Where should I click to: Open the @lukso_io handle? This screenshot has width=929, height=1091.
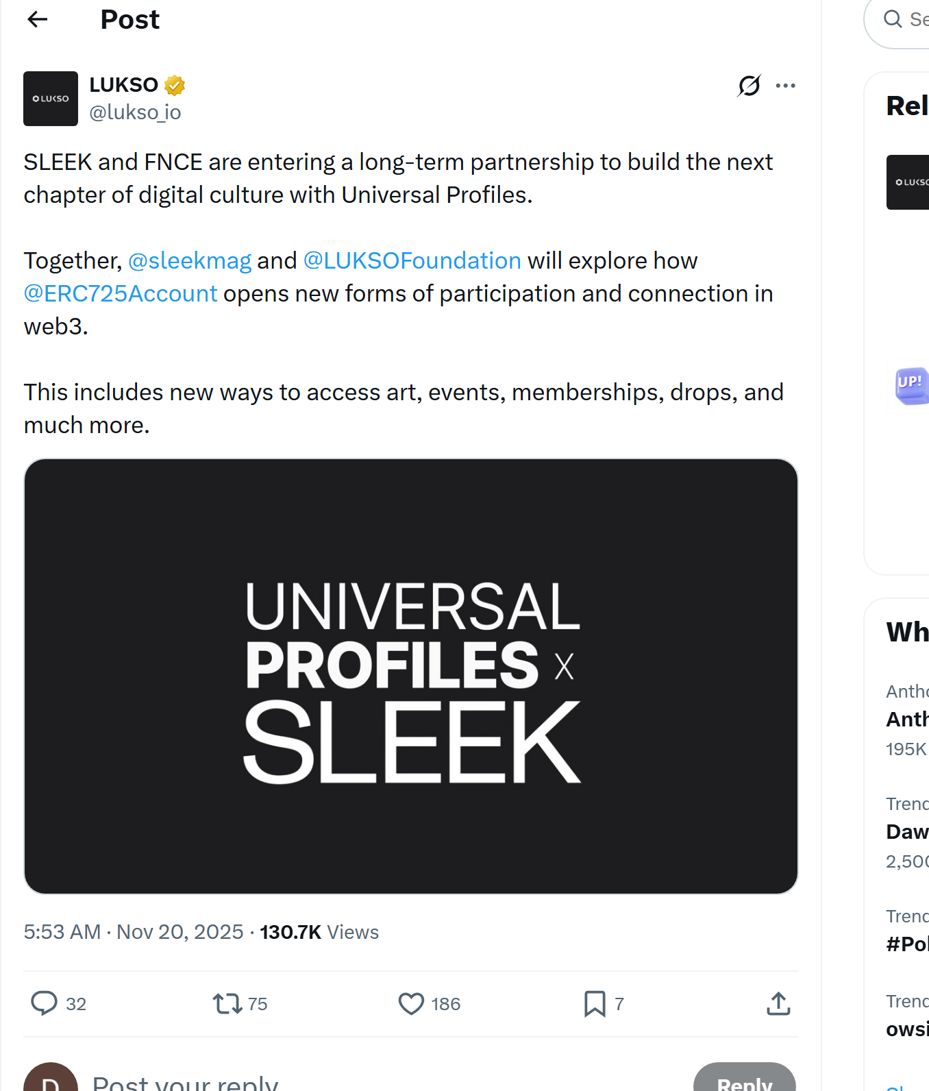point(136,112)
